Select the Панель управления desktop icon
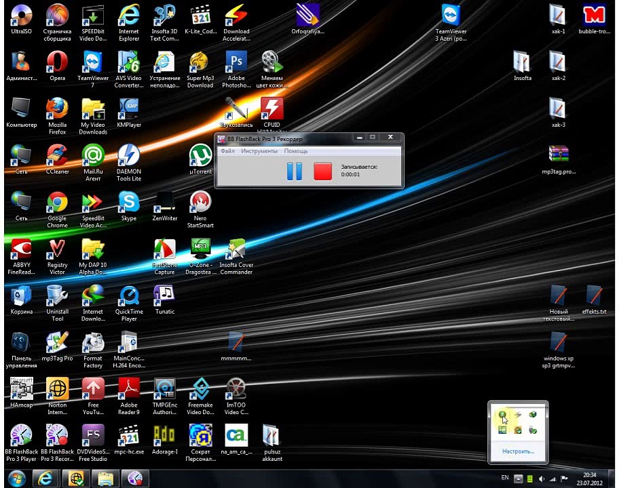This screenshot has width=619, height=488. (21, 350)
